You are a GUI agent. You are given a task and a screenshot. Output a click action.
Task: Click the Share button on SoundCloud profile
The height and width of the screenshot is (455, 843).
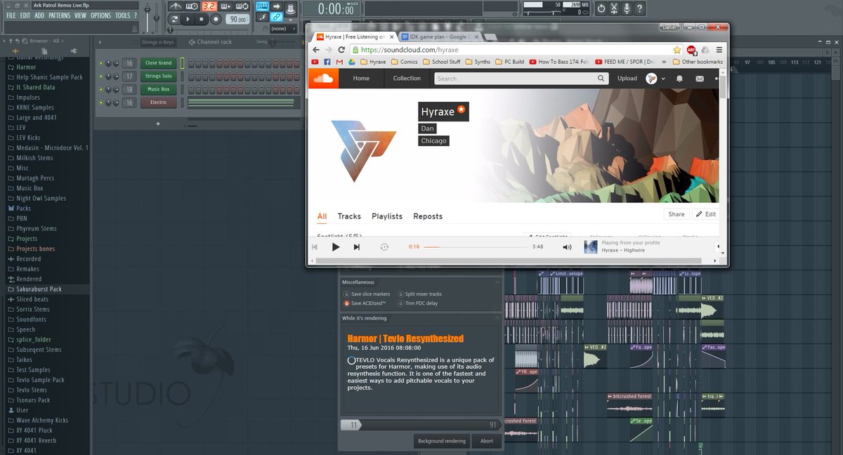click(x=676, y=214)
